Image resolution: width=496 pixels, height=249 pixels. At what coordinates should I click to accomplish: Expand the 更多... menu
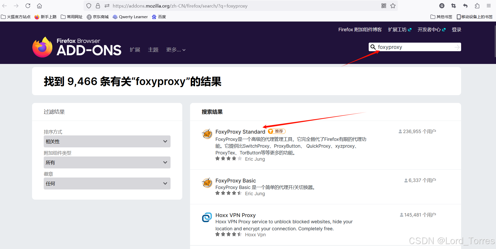click(176, 50)
